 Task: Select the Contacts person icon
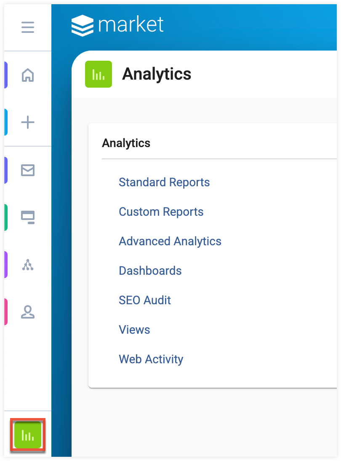point(27,312)
